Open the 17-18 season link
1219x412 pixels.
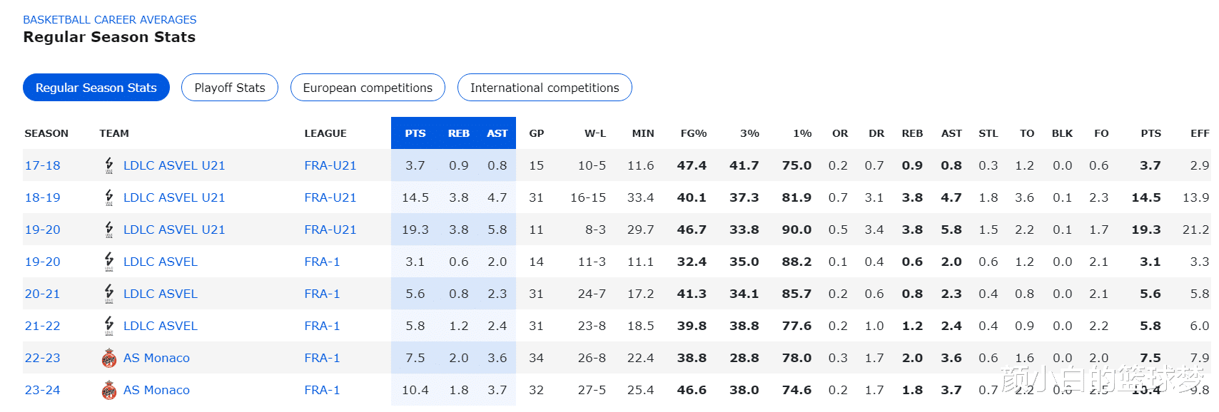click(x=43, y=165)
